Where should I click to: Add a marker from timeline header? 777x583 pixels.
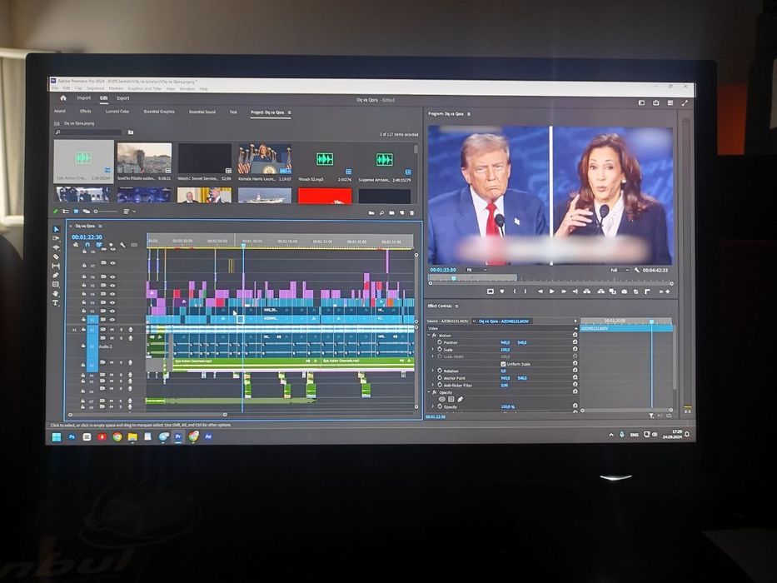pos(111,245)
